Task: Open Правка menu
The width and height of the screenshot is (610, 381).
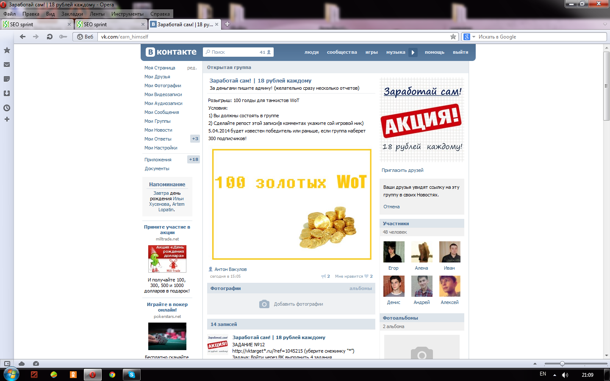Action: pyautogui.click(x=31, y=14)
